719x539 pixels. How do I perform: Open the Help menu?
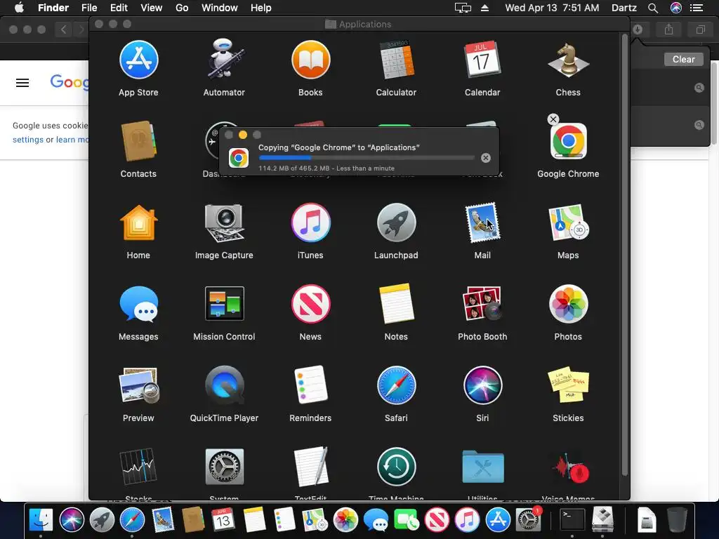pos(261,8)
